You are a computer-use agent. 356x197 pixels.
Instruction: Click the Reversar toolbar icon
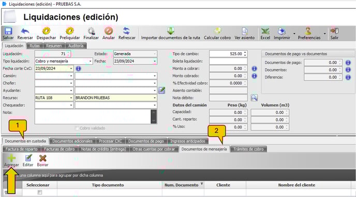25,31
